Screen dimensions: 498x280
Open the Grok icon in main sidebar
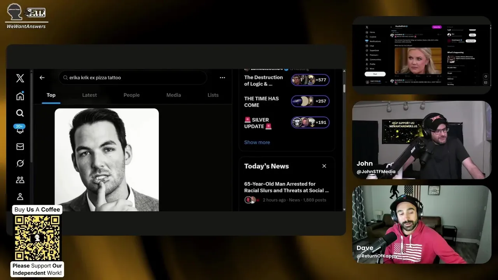click(x=20, y=163)
